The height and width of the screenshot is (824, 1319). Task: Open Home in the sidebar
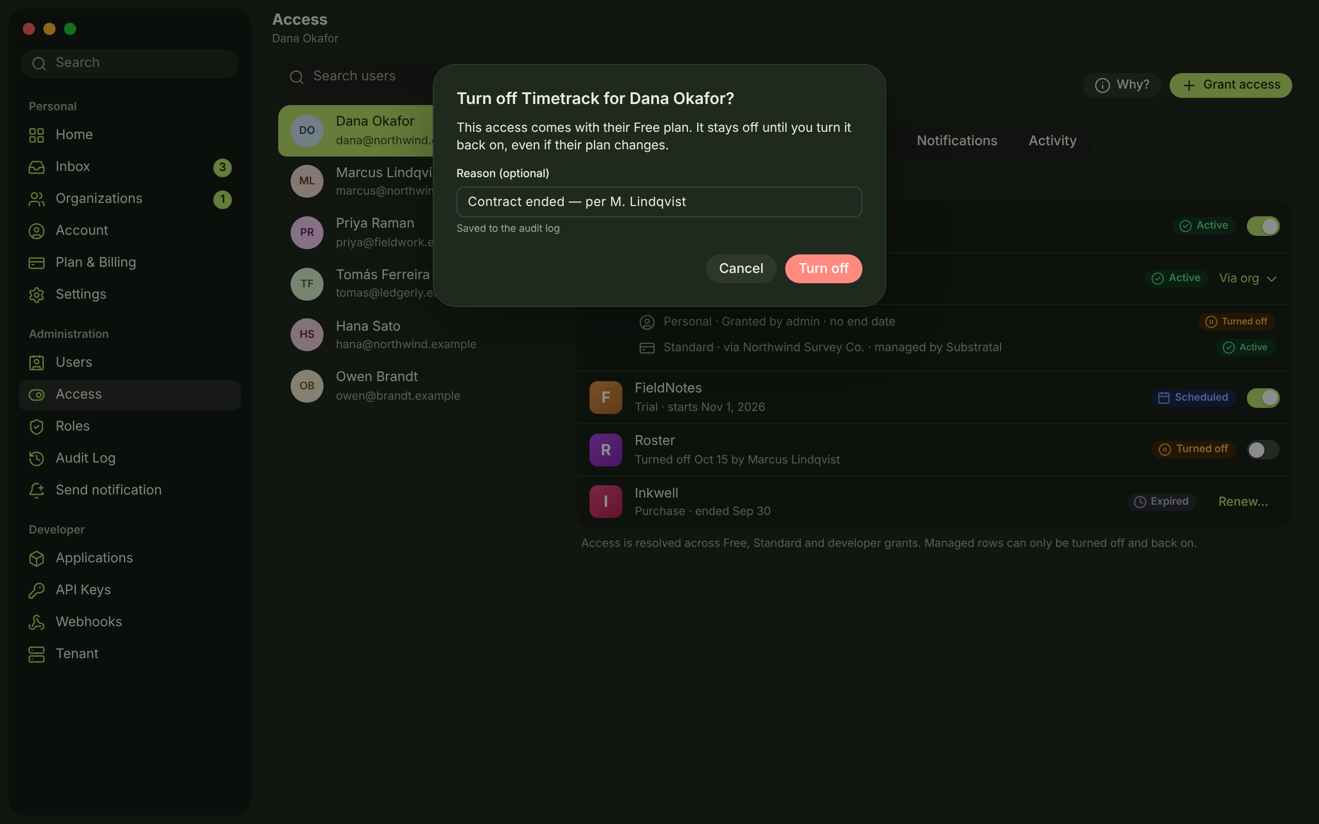[x=130, y=134]
